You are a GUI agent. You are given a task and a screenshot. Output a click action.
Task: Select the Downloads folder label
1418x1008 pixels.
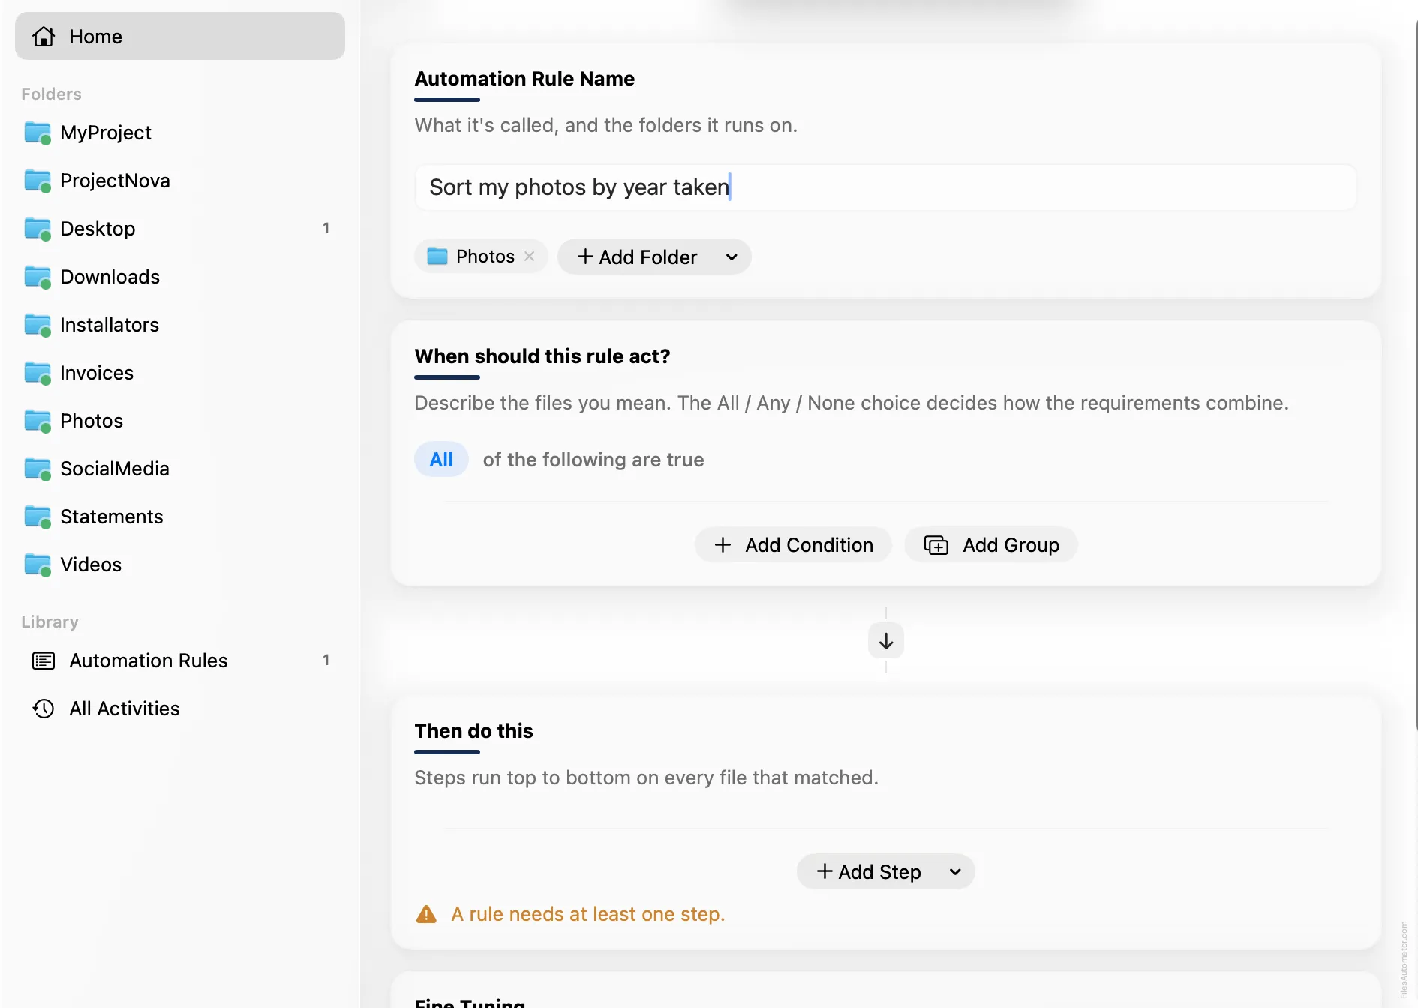(x=110, y=277)
